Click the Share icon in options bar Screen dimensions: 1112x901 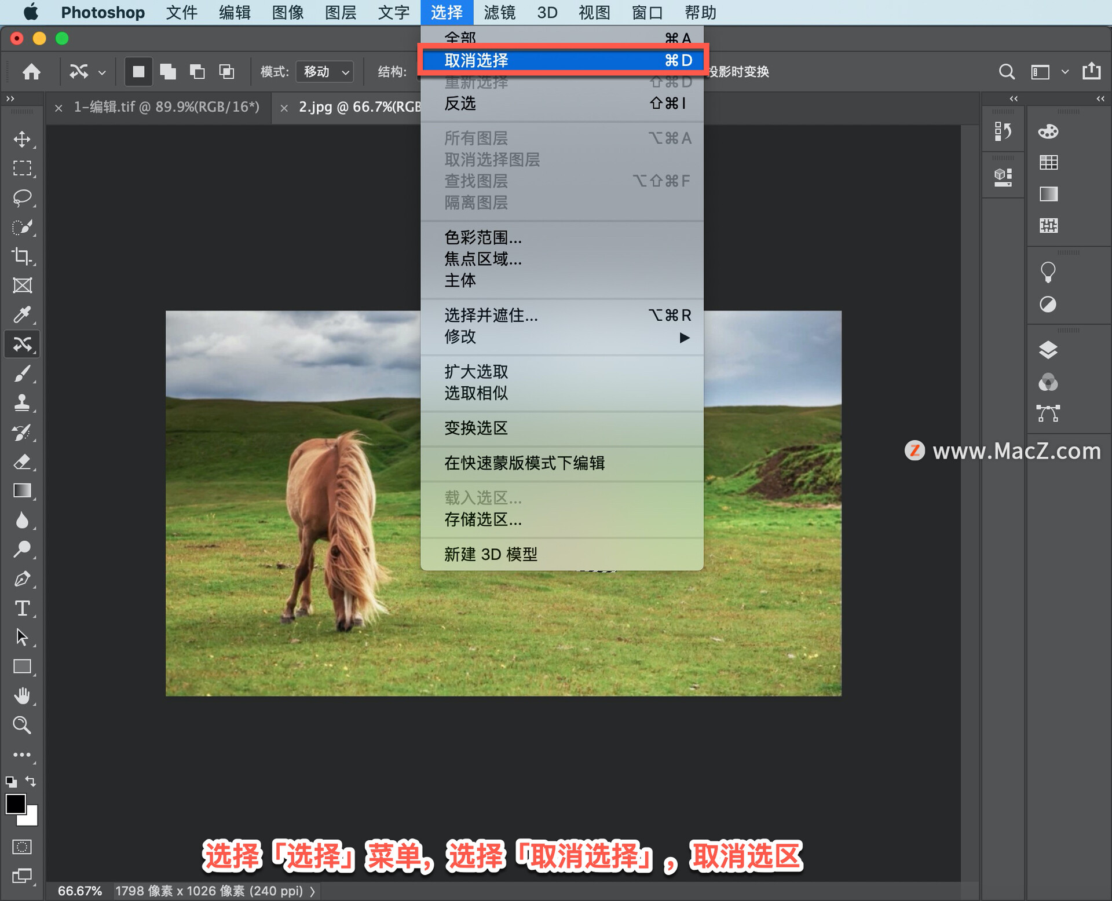[x=1092, y=71]
